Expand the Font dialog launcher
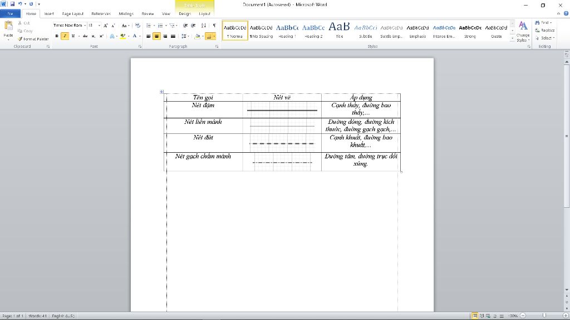Screen dimensions: 570x320 pos(140,47)
